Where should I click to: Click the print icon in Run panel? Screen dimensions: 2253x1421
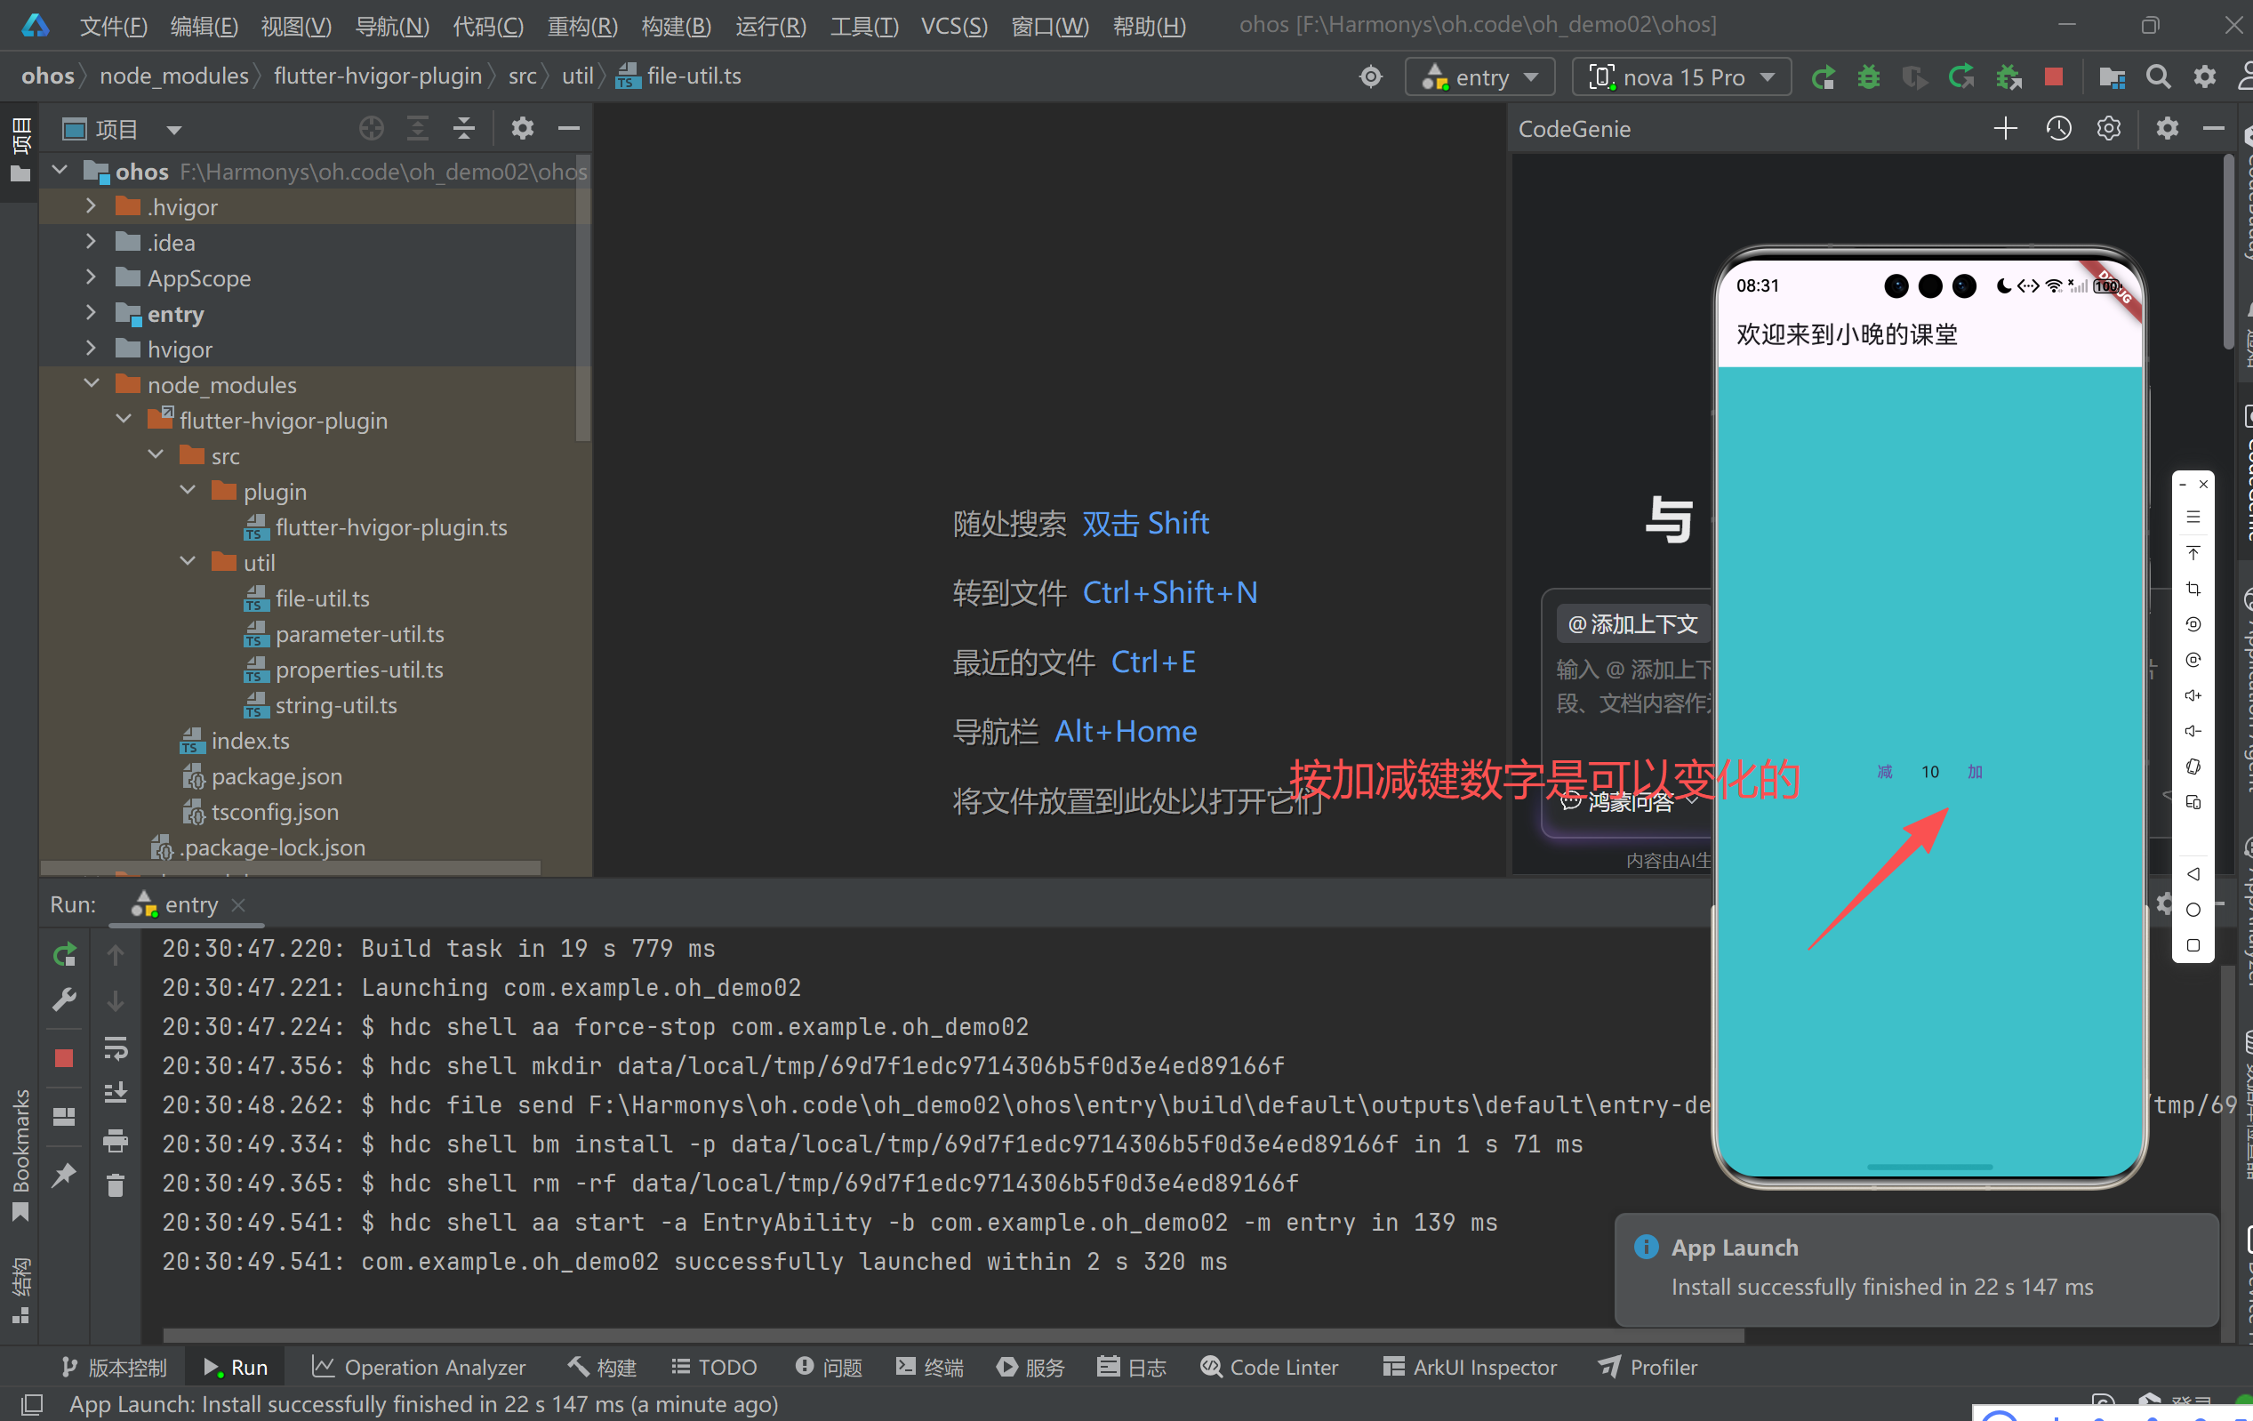115,1140
